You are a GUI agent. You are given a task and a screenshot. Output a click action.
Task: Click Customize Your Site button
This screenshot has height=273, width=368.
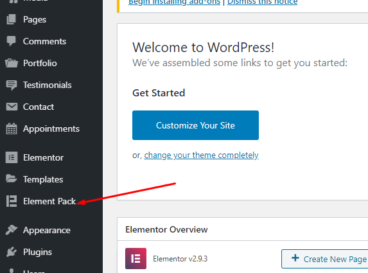point(195,125)
